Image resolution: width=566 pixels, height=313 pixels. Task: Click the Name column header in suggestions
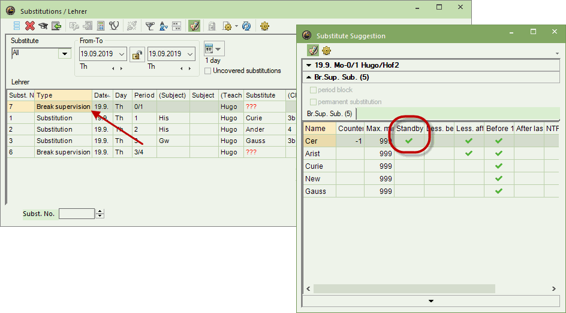pyautogui.click(x=320, y=128)
